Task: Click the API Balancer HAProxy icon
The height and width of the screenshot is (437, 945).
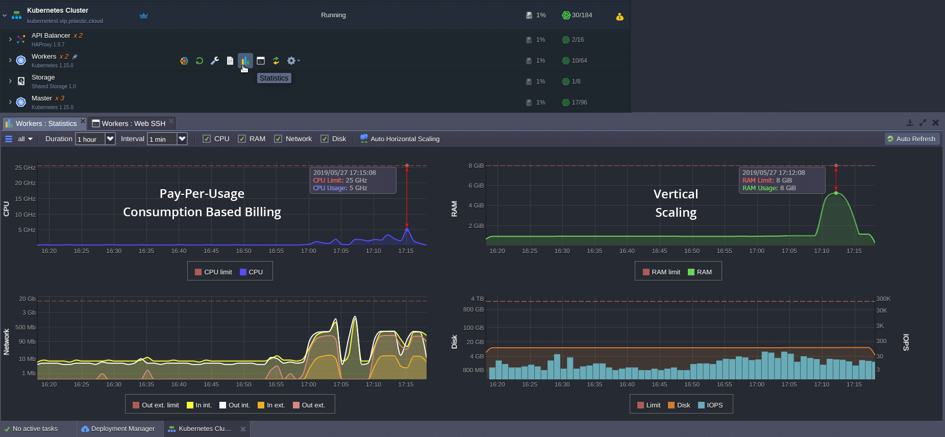Action: [x=21, y=39]
